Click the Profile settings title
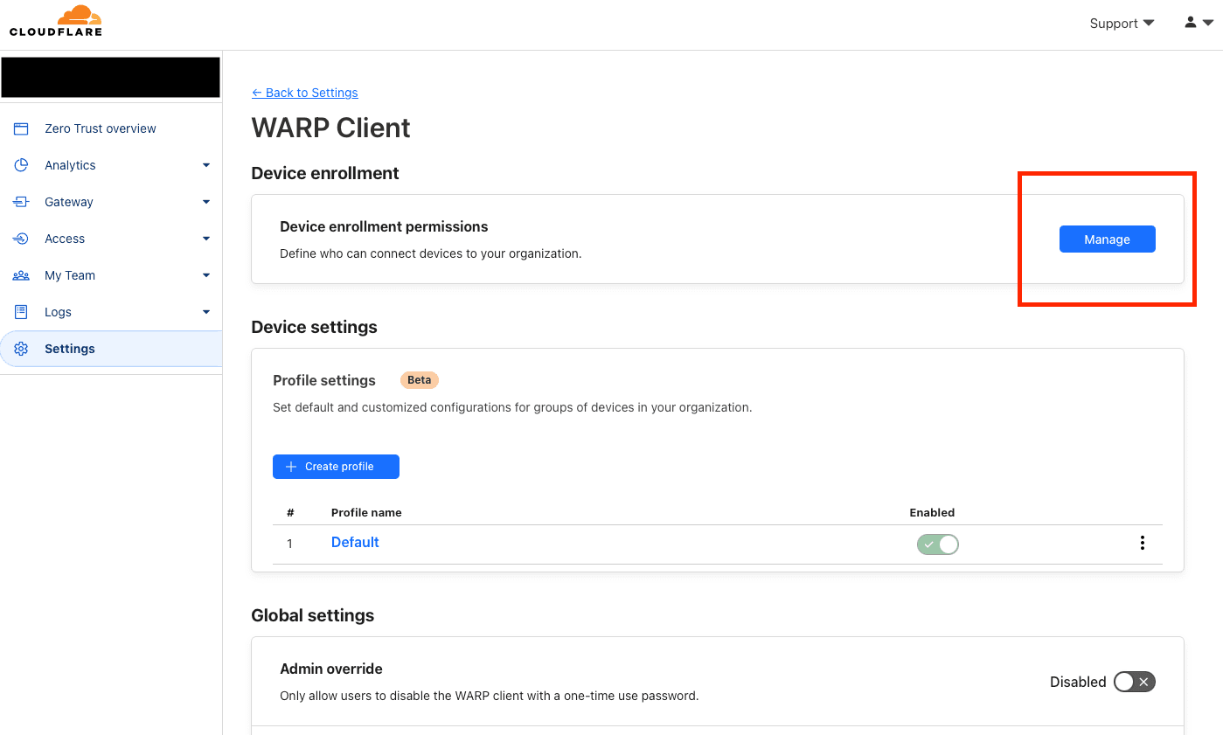This screenshot has width=1223, height=735. [x=324, y=380]
